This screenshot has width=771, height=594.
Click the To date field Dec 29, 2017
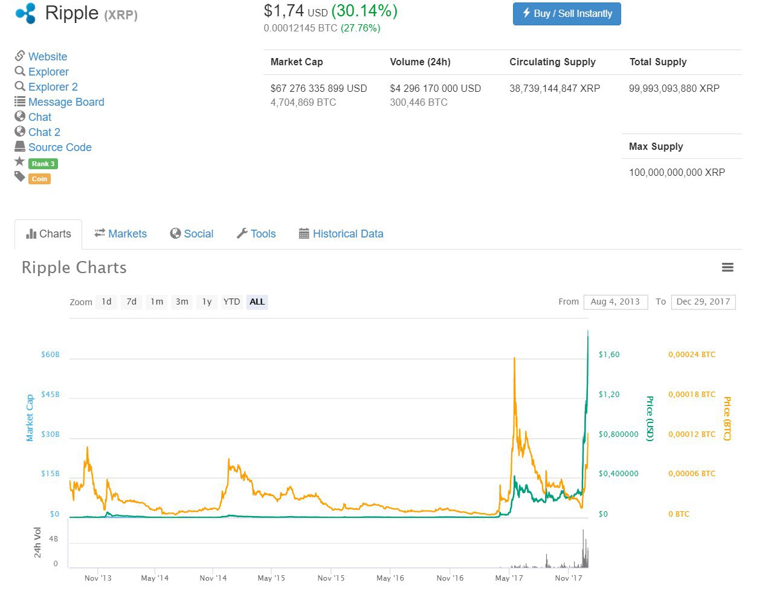pyautogui.click(x=703, y=302)
